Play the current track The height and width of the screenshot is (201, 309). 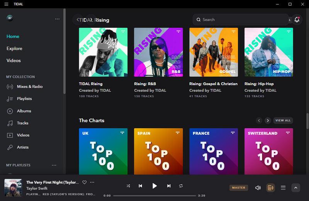pos(154,186)
